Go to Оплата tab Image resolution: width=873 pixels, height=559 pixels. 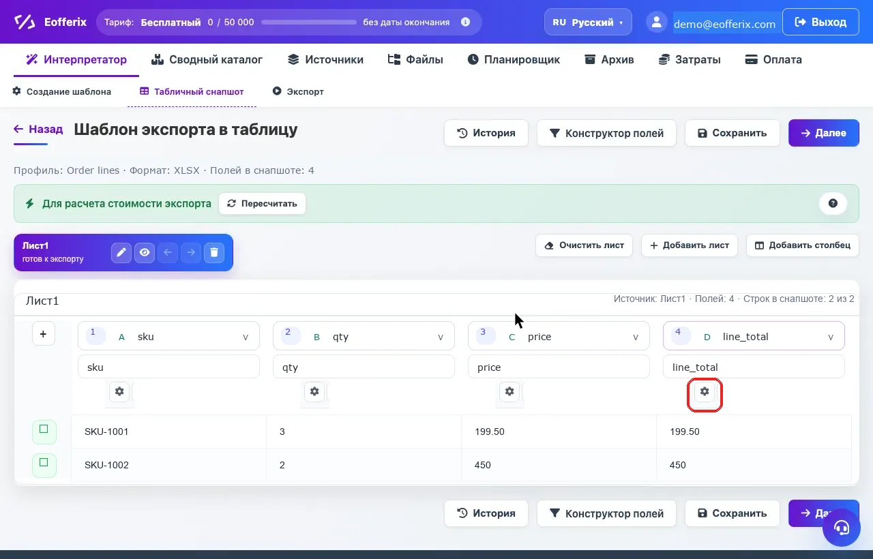click(773, 59)
